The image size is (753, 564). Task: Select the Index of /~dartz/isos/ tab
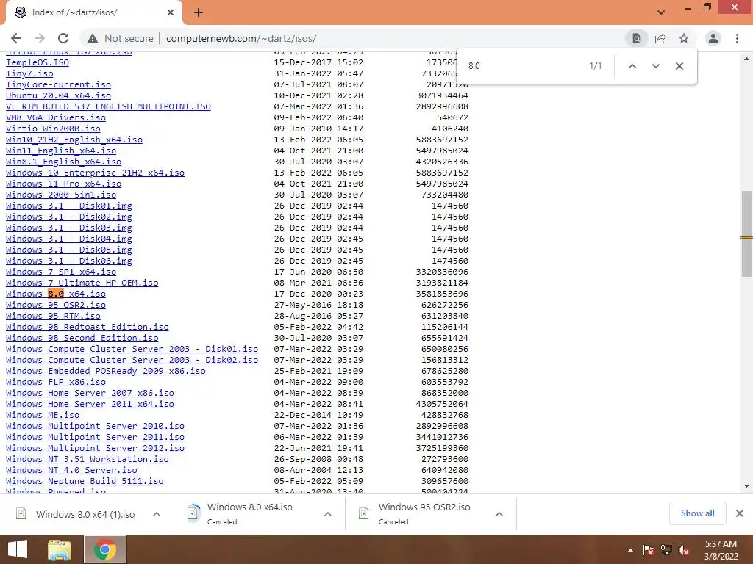coord(93,12)
